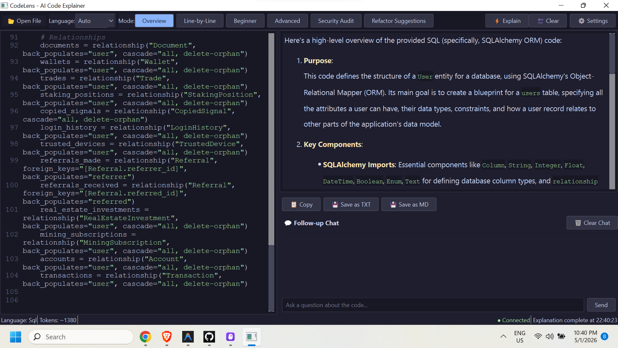Click code line number 104

12,275
